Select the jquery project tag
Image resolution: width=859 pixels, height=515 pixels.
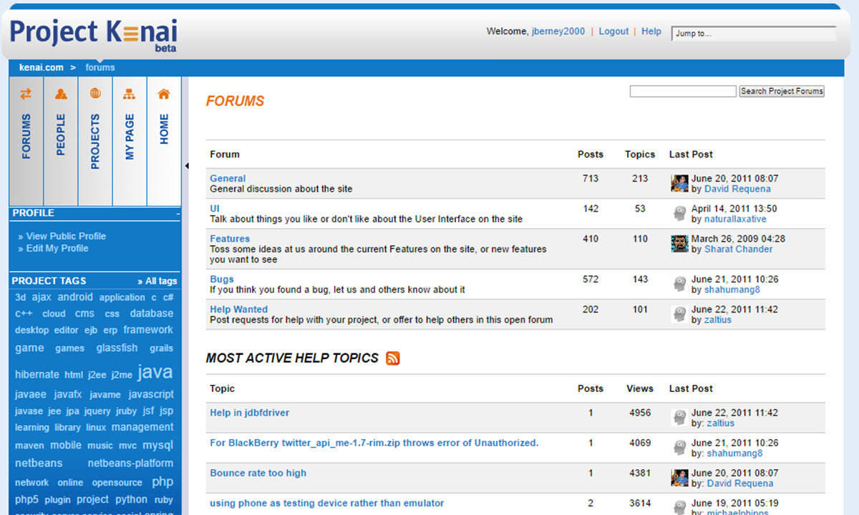pyautogui.click(x=97, y=411)
